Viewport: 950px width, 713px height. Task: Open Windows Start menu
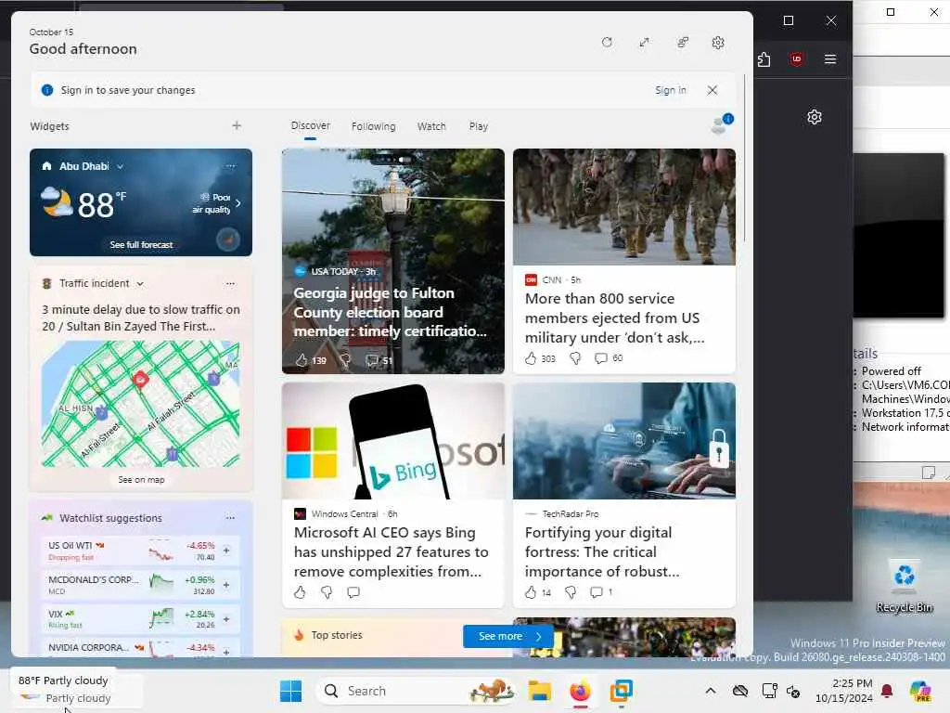click(290, 691)
